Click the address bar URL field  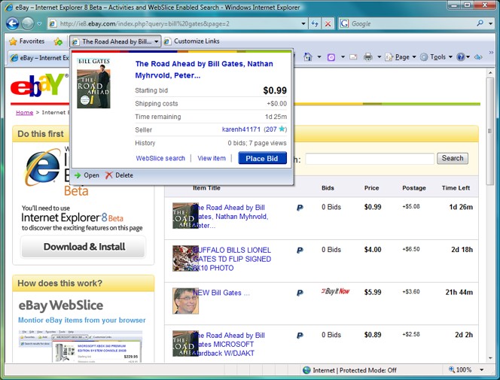[x=174, y=23]
